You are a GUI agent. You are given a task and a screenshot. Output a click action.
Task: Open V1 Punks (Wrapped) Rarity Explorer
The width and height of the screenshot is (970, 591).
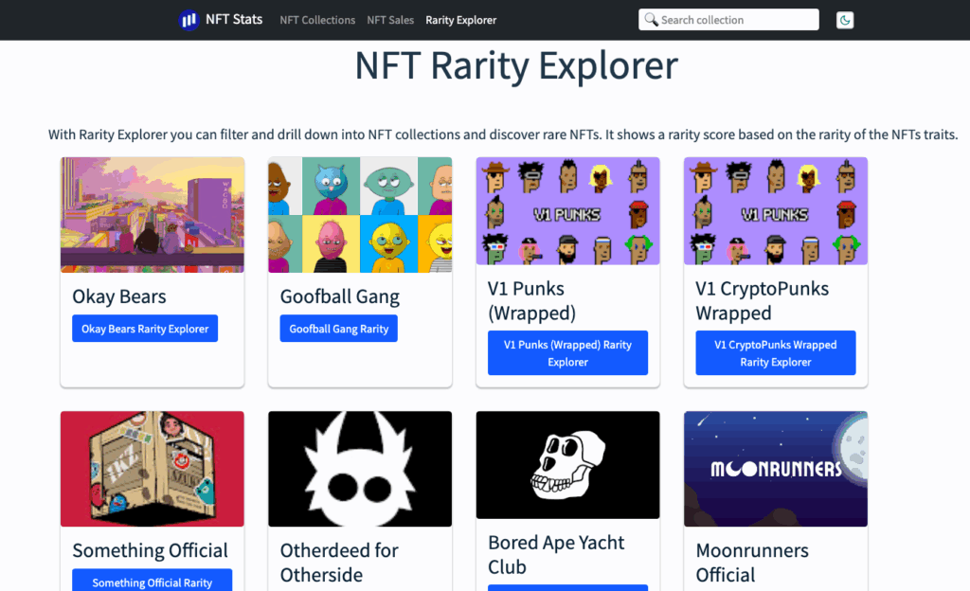pyautogui.click(x=567, y=353)
